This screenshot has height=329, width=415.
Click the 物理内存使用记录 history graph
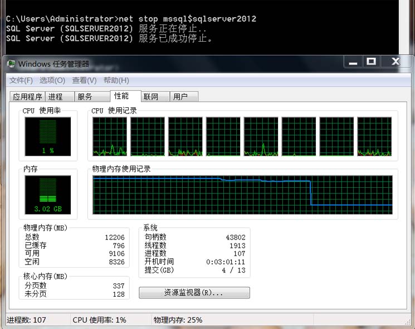pyautogui.click(x=242, y=195)
